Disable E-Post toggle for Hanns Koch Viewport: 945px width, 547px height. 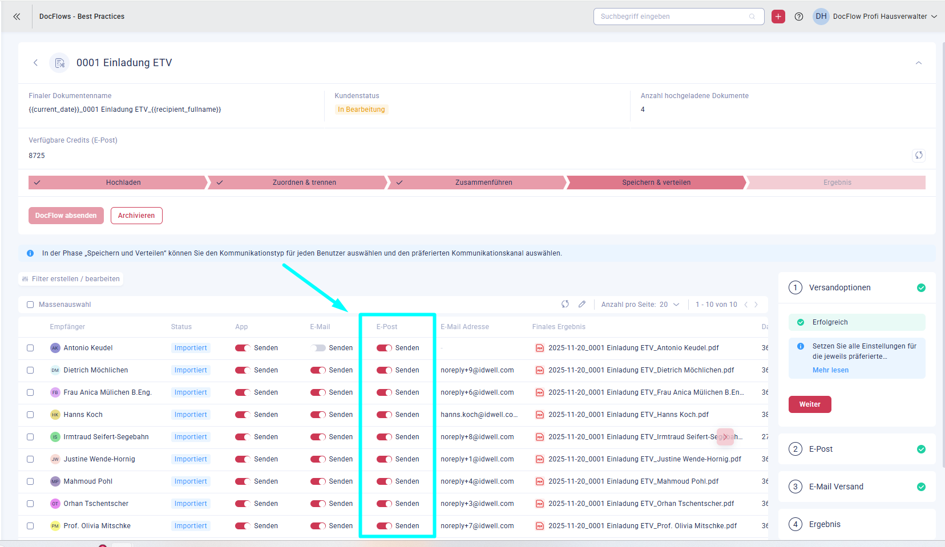pyautogui.click(x=384, y=415)
